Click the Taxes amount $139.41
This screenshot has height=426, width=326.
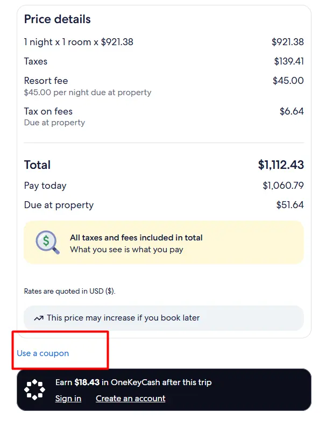pyautogui.click(x=289, y=61)
